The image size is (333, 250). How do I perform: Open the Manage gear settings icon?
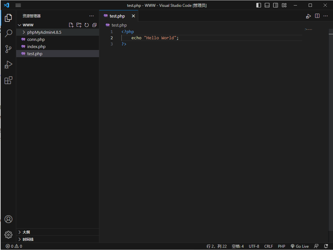click(8, 235)
